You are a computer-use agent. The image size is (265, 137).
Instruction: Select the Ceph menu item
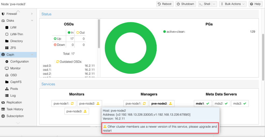[x=18, y=55]
